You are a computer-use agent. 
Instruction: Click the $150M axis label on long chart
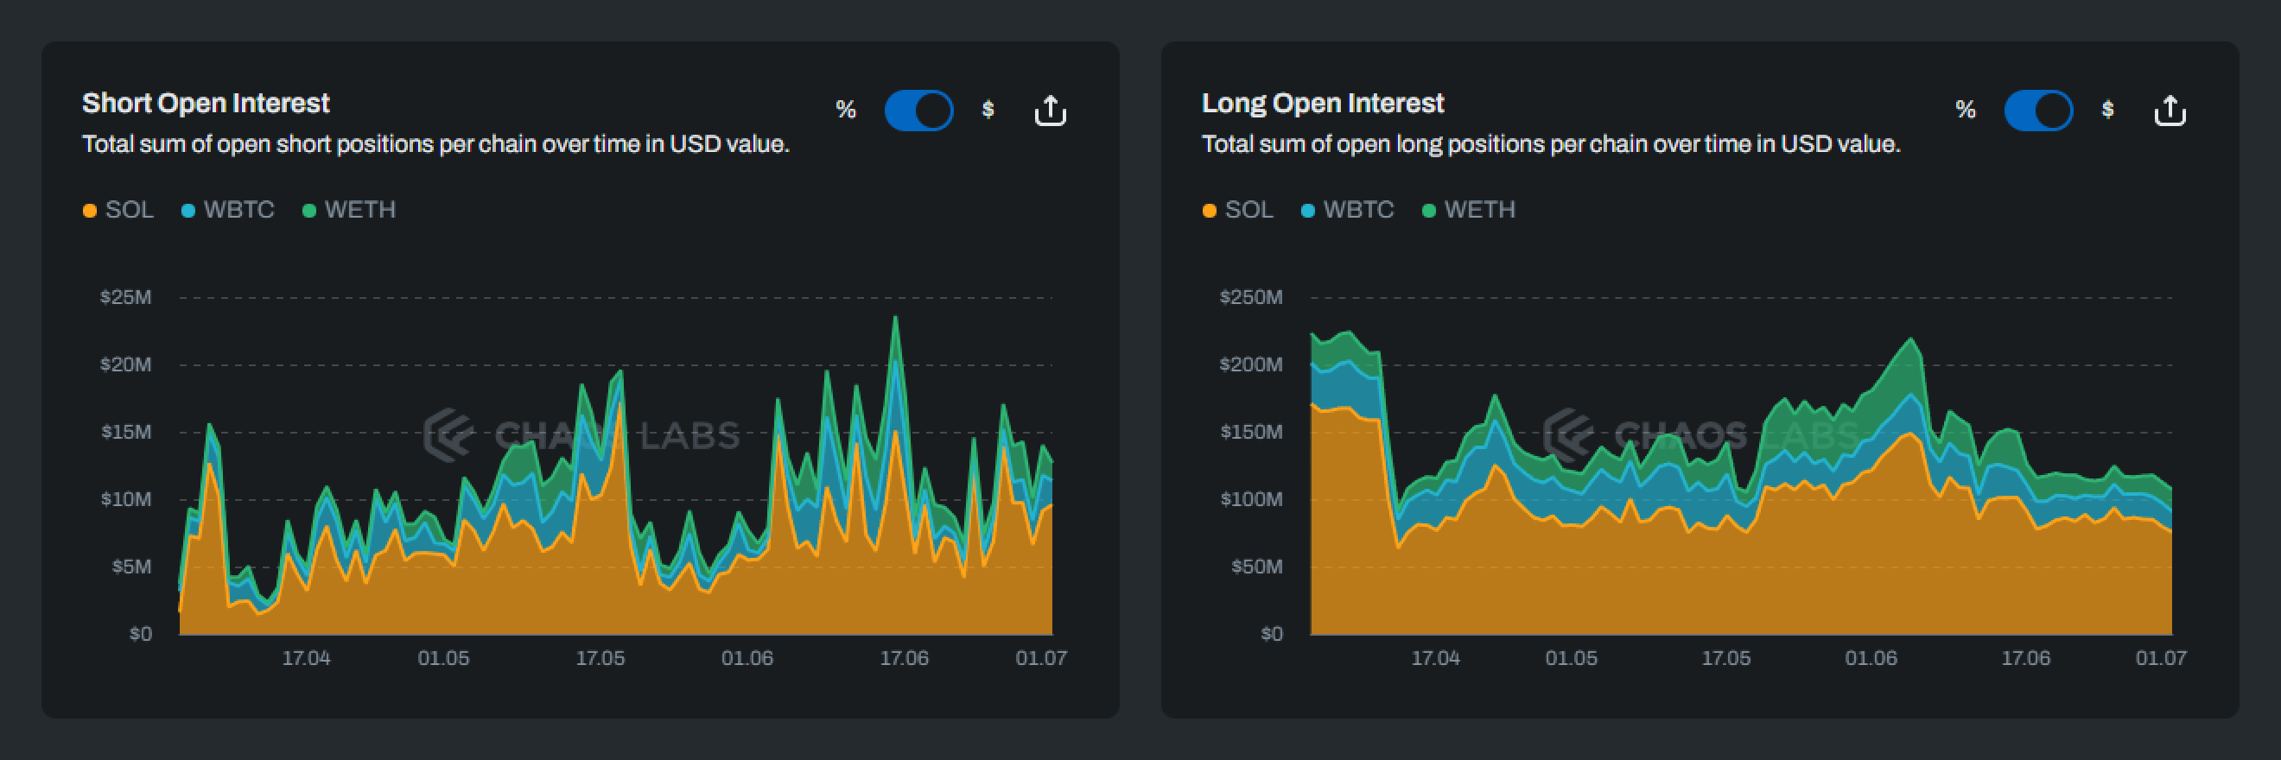pyautogui.click(x=1250, y=432)
